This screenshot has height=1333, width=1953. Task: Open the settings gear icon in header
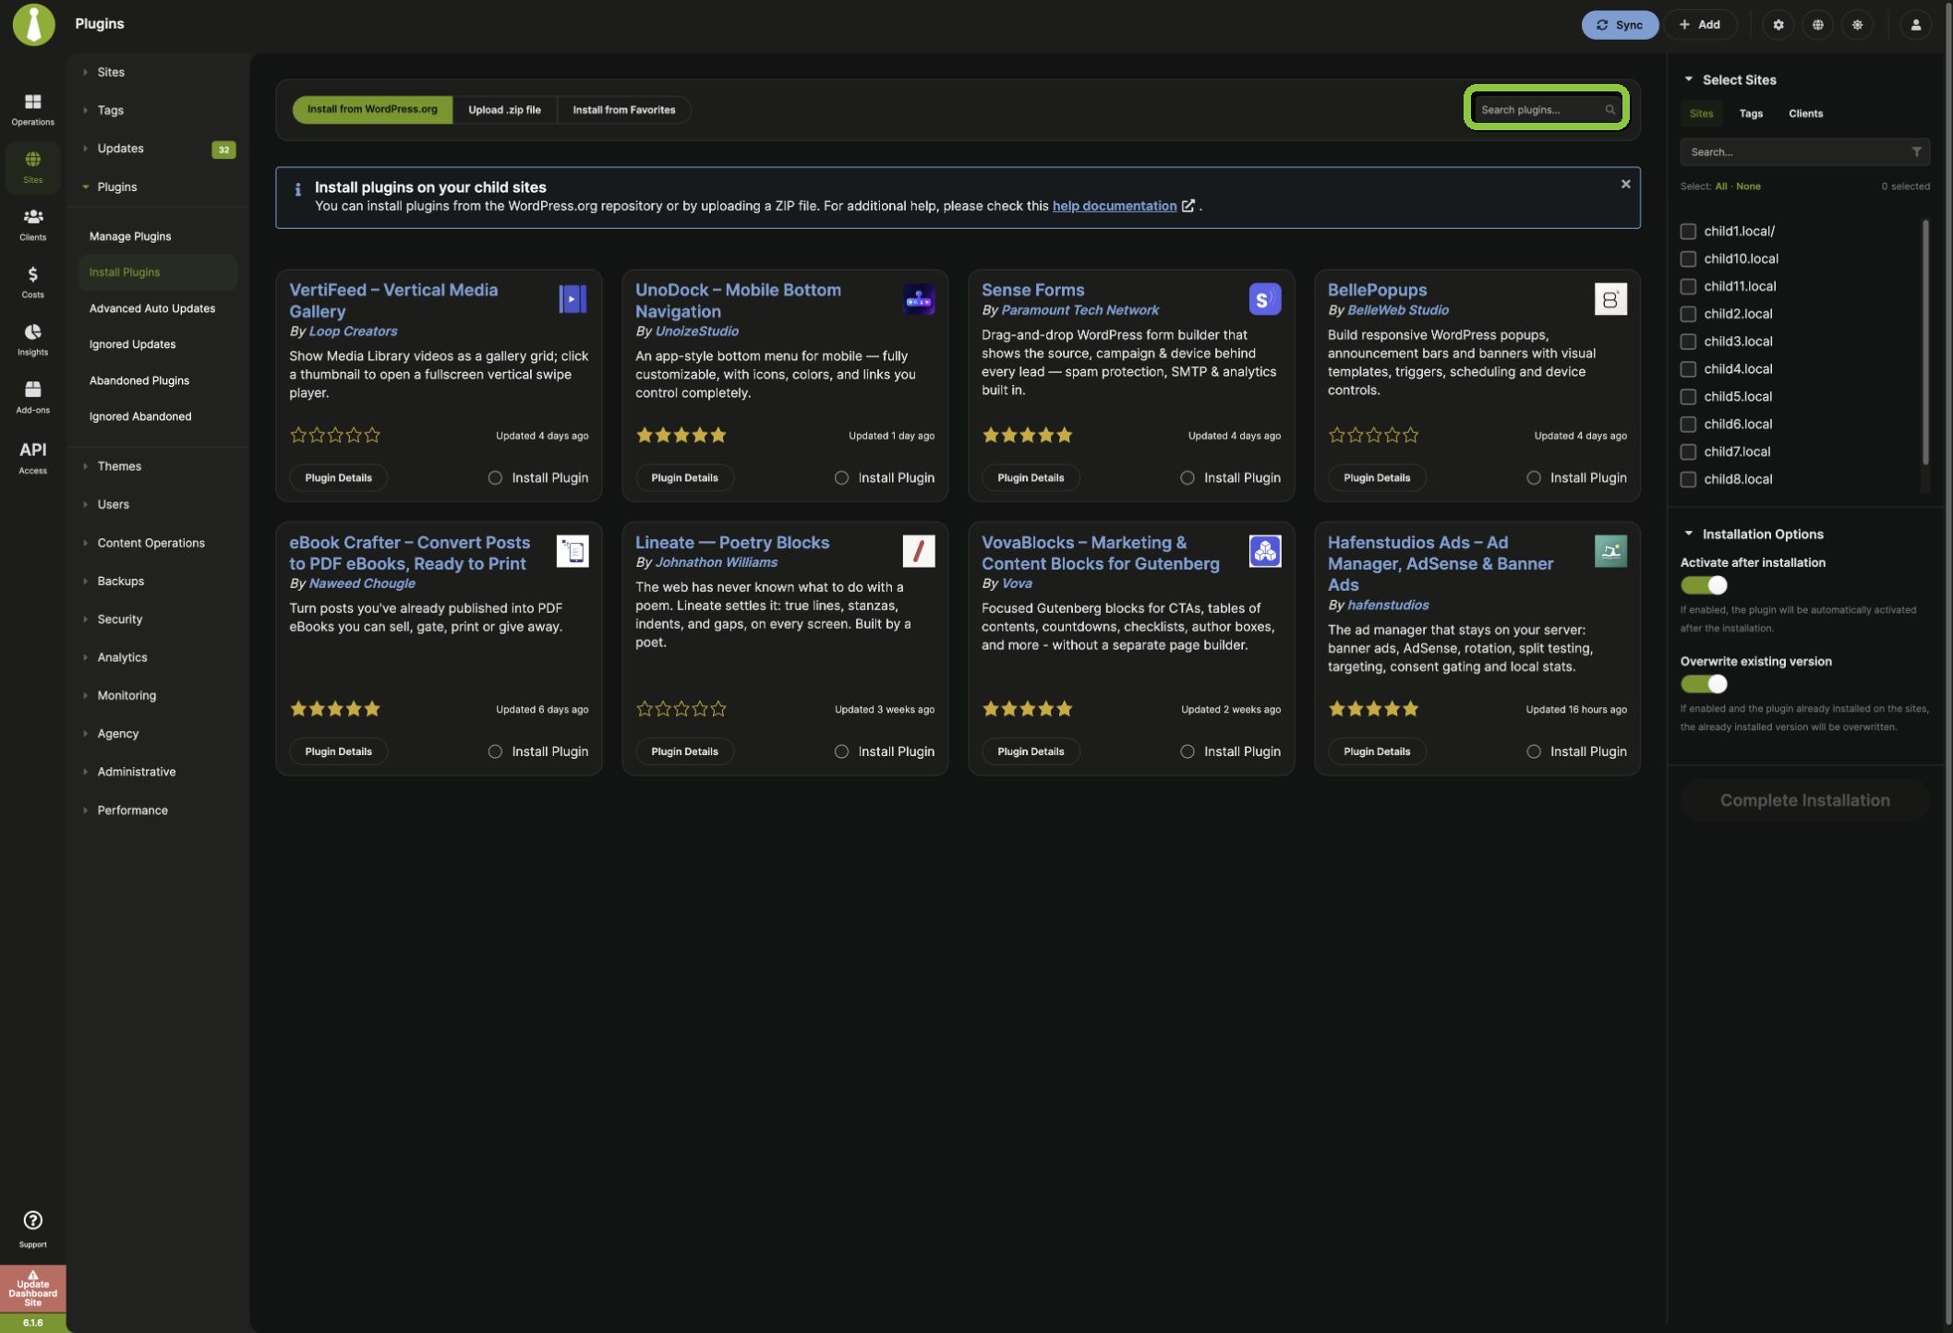(x=1778, y=25)
